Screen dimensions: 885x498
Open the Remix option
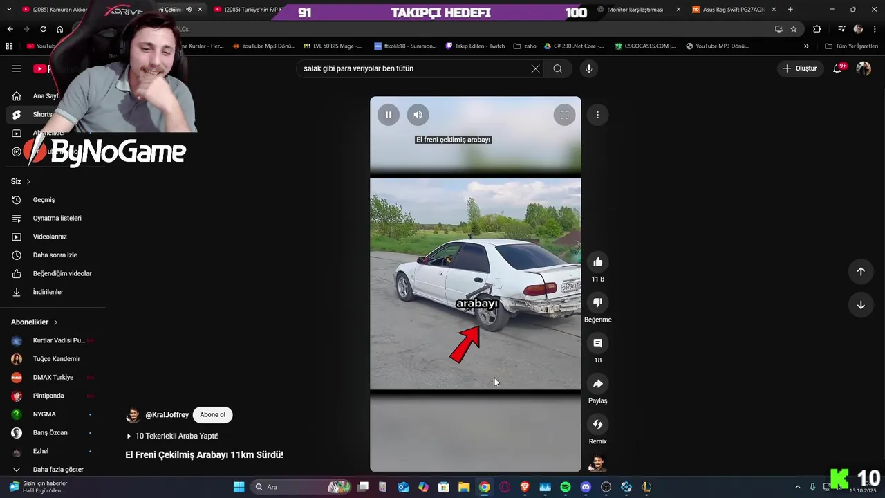click(x=597, y=424)
